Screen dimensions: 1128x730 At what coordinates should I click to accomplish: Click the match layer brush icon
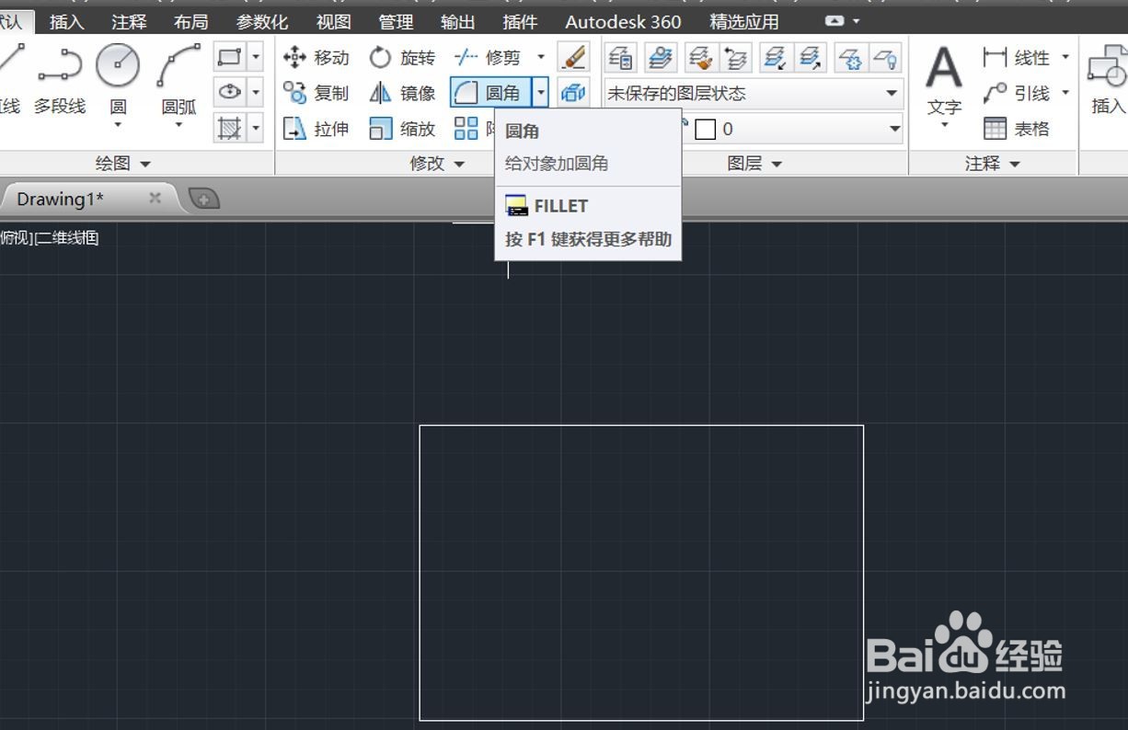701,58
